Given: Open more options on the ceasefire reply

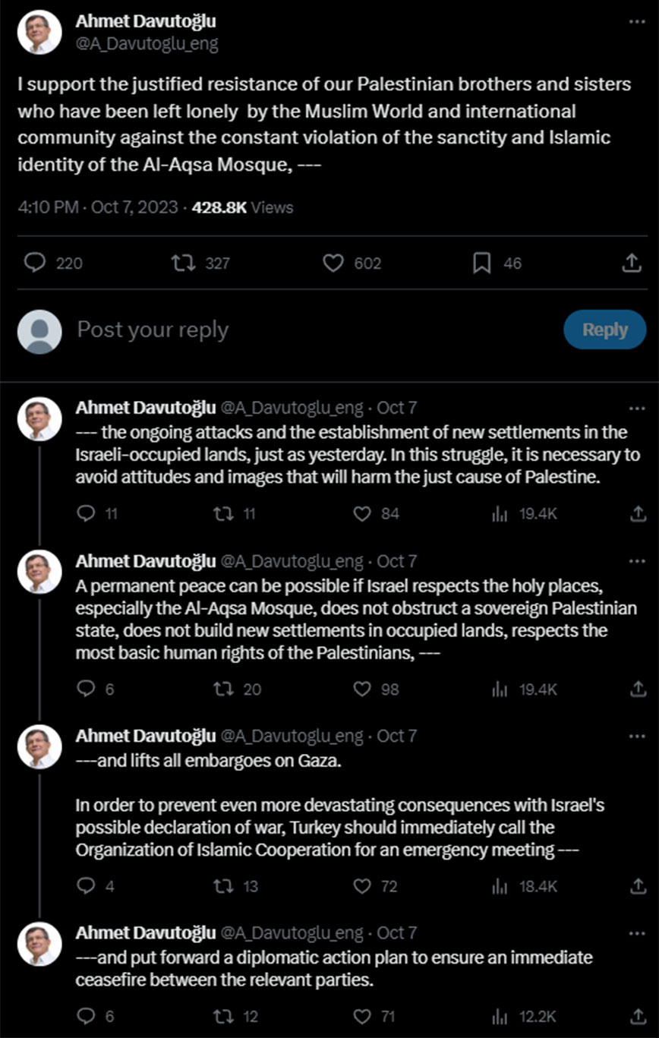Looking at the screenshot, I should [x=636, y=932].
